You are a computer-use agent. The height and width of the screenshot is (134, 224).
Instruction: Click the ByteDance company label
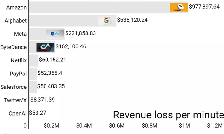coord(14,47)
